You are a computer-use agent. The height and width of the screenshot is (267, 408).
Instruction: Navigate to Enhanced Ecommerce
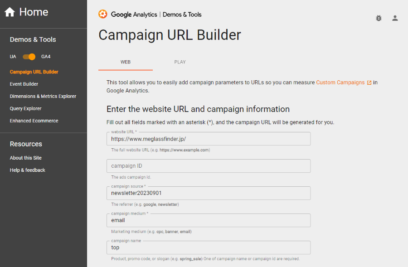point(34,121)
